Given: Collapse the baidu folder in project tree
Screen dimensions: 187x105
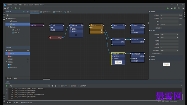Looking at the screenshot, I should pyautogui.click(x=9, y=27).
